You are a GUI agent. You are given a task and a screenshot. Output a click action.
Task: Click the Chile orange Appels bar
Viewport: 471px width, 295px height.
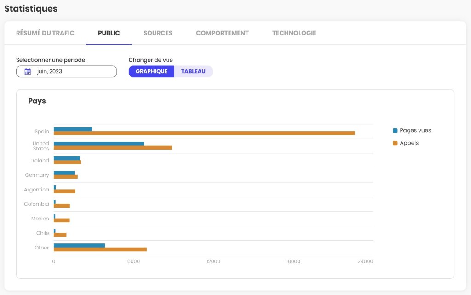pos(60,235)
